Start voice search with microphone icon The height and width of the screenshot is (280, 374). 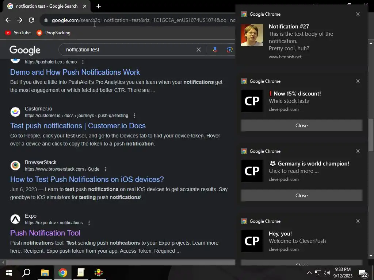click(215, 50)
